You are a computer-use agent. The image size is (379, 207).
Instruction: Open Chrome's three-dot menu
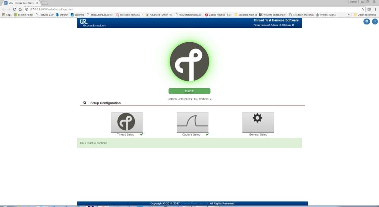tap(375, 9)
